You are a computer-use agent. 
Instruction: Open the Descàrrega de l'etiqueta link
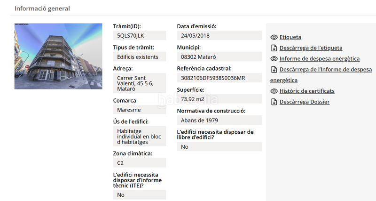click(311, 48)
